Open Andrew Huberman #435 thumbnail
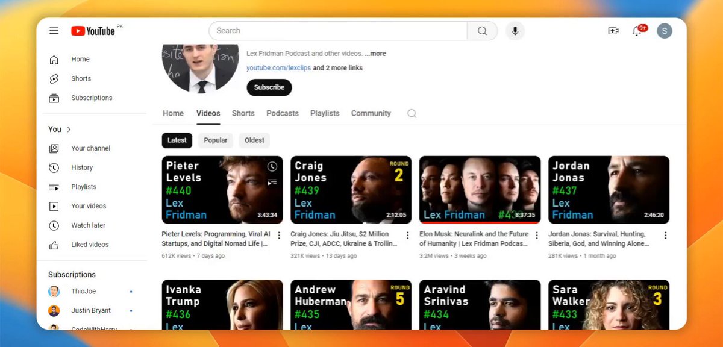Screen dimensions: 723x347 (351, 304)
